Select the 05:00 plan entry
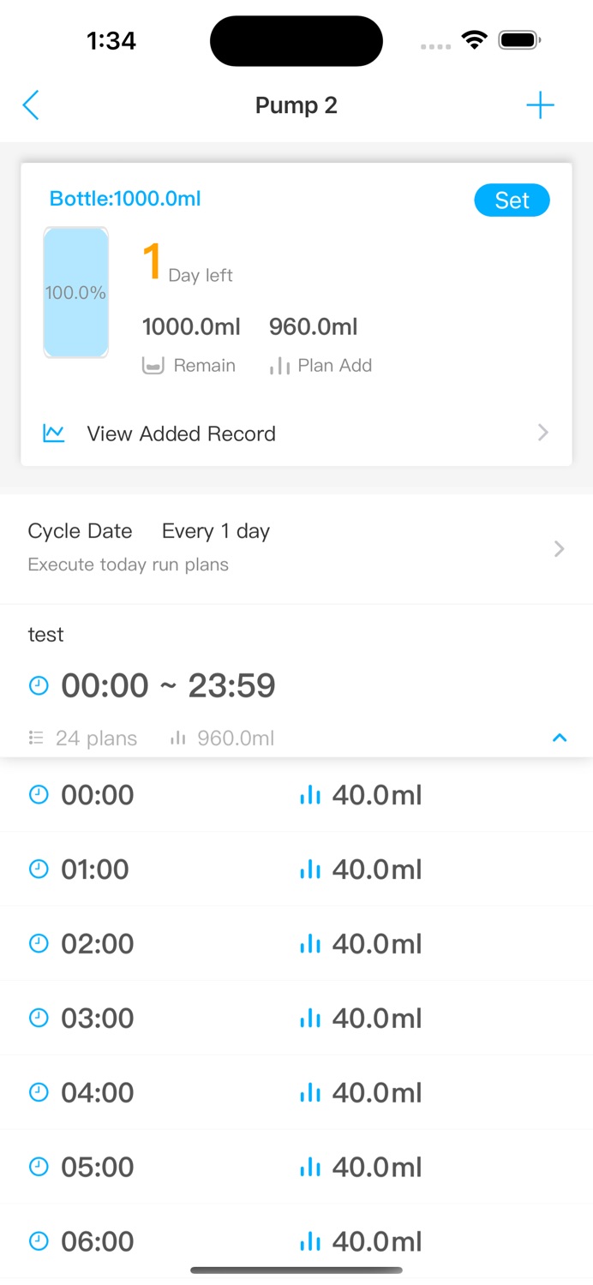The width and height of the screenshot is (593, 1285). point(296,1167)
